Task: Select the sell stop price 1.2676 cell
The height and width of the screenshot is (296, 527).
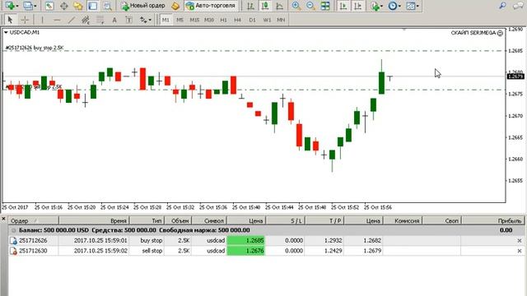Action: [246, 251]
